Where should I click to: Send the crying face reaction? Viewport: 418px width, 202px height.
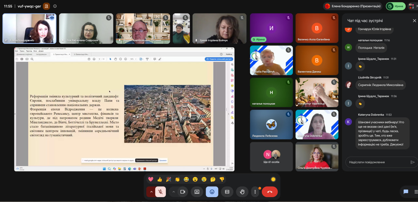204,179
